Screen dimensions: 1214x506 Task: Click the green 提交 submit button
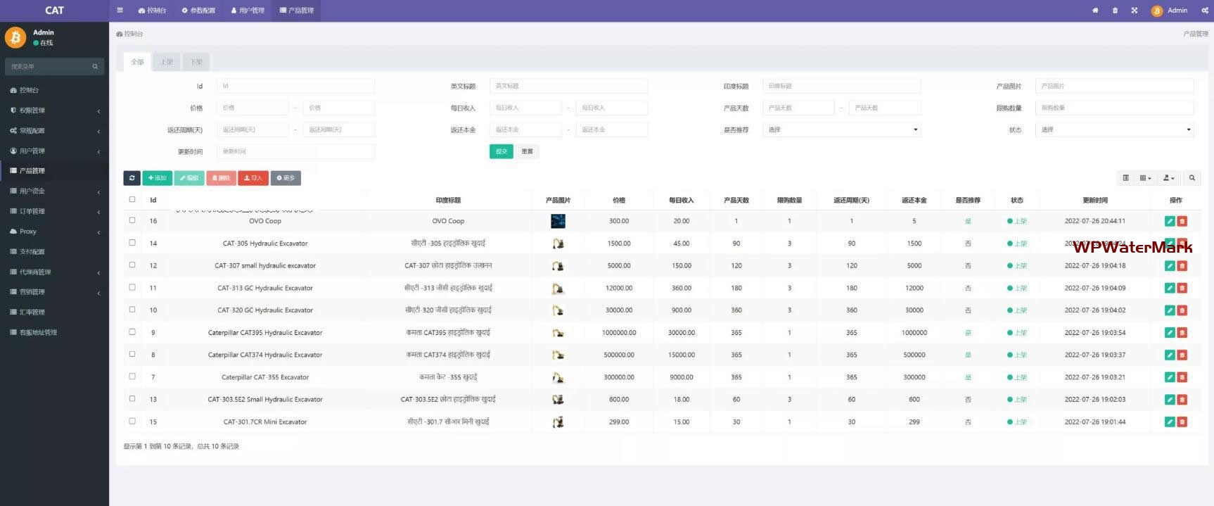click(x=501, y=151)
